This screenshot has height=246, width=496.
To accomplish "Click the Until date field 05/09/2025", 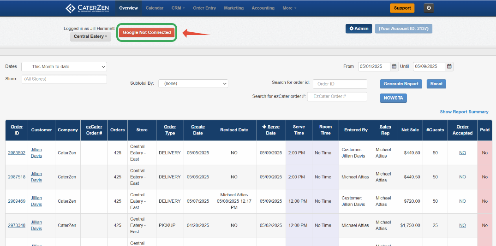I will click(x=429, y=66).
